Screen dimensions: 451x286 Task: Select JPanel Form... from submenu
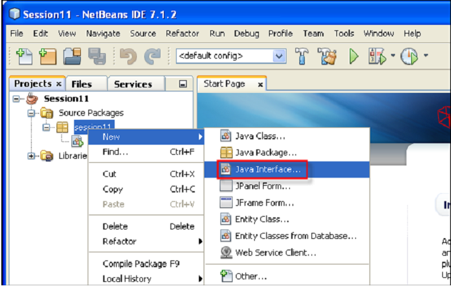(287, 186)
